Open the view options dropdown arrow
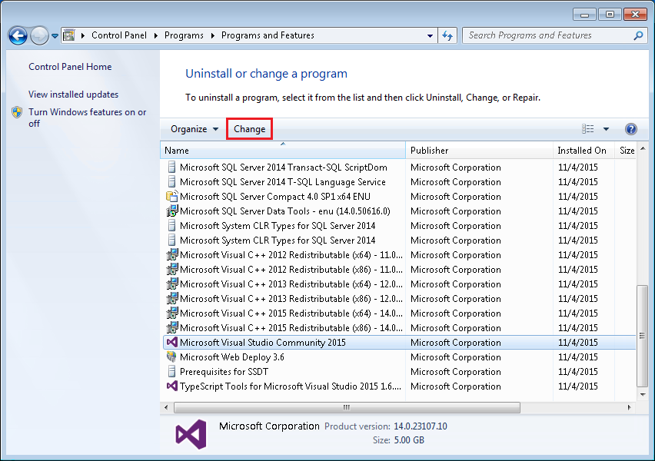This screenshot has height=461, width=655. (606, 129)
